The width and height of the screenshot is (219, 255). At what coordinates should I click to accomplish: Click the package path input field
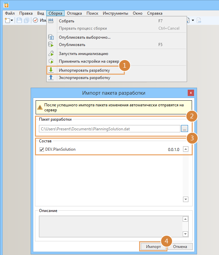click(x=109, y=129)
